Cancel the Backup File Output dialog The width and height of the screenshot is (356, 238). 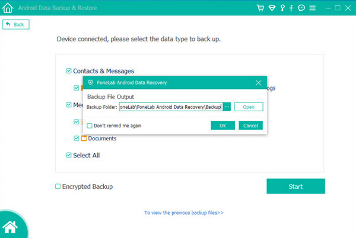[250, 126]
